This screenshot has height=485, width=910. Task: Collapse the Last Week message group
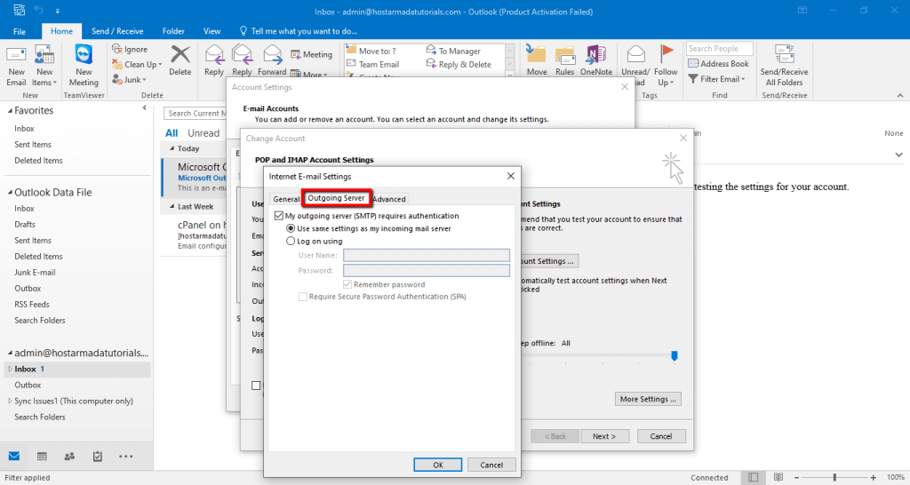(172, 207)
